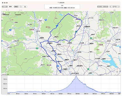Click the 宇都宮市 city label on map
This screenshot has width=122, height=96.
click(x=87, y=27)
